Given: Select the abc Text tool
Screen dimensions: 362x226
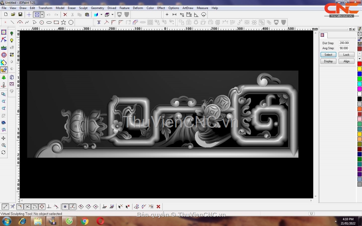Looking at the screenshot, I should (4, 48).
